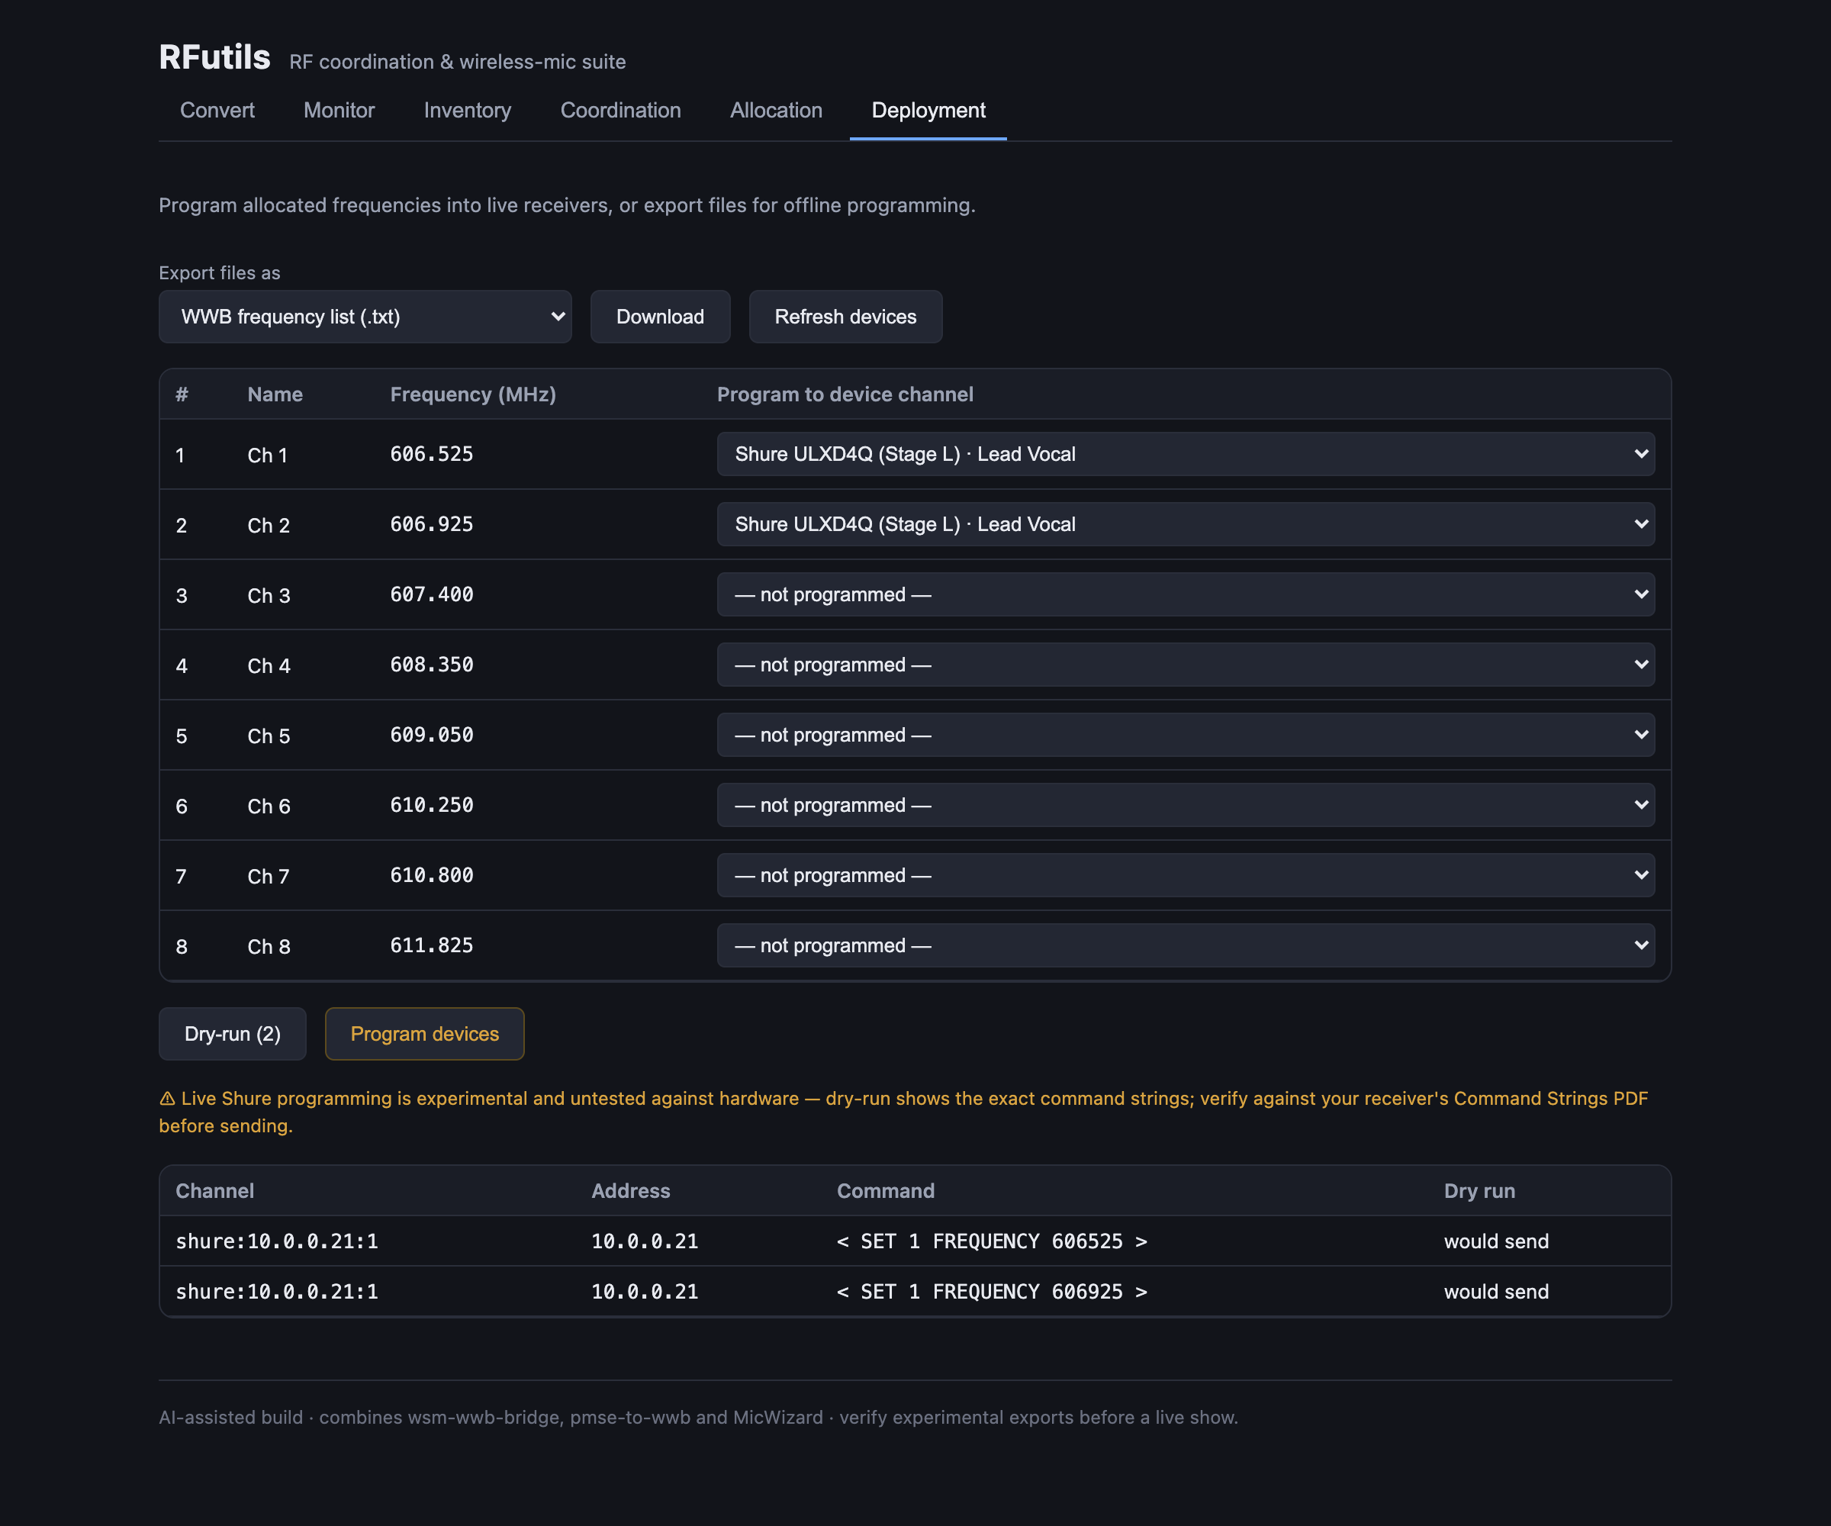
Task: Click the Download button
Action: [x=660, y=317]
